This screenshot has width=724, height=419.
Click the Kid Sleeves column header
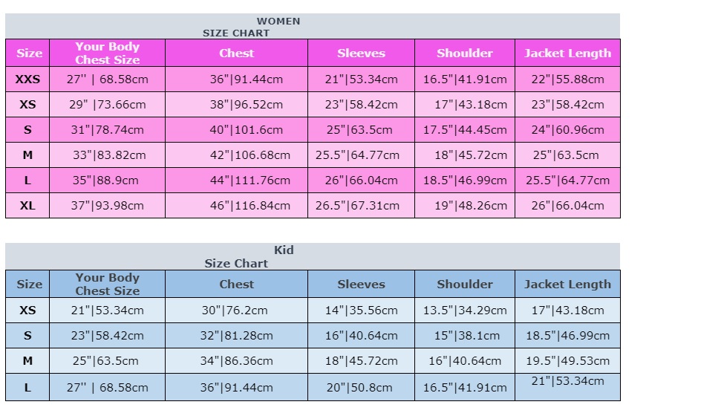(x=361, y=284)
